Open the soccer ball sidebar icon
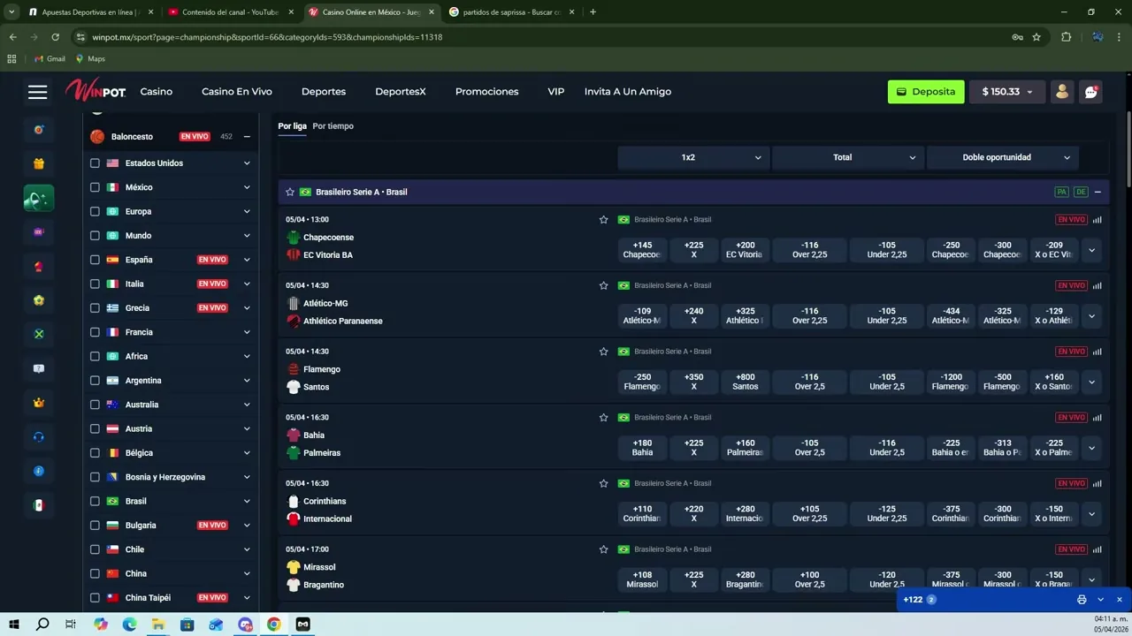This screenshot has height=636, width=1132. (39, 300)
